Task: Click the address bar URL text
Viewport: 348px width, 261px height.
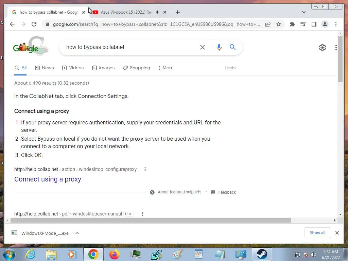Action: pyautogui.click(x=156, y=24)
